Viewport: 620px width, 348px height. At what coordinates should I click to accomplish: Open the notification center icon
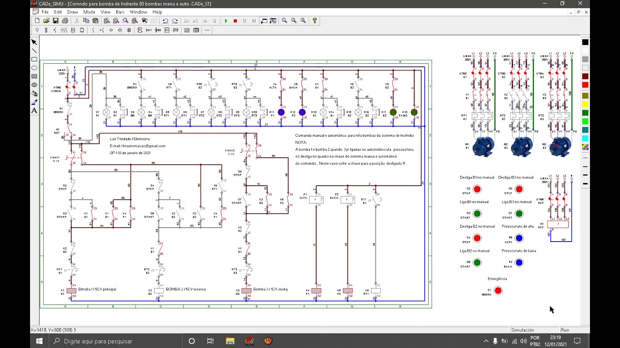click(577, 341)
